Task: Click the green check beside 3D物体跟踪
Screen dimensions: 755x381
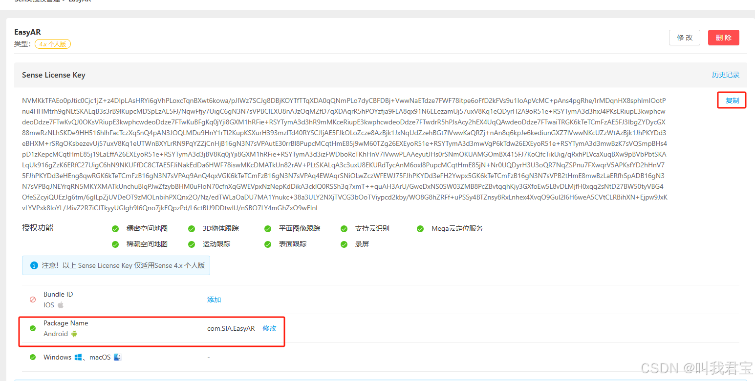Action: click(192, 229)
